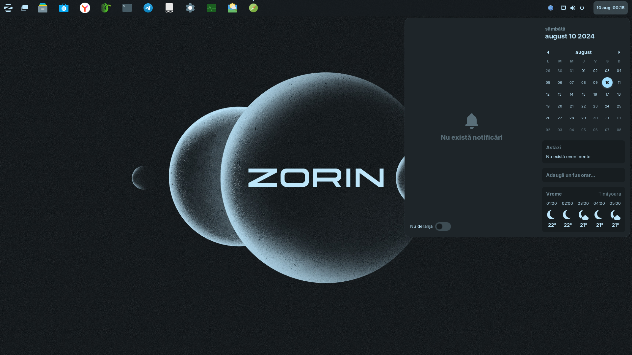Open the volume speaker icon
This screenshot has width=632, height=355.
573,8
